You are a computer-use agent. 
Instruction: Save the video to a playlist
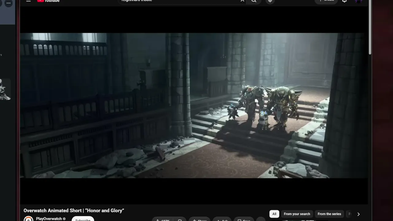pos(244,219)
